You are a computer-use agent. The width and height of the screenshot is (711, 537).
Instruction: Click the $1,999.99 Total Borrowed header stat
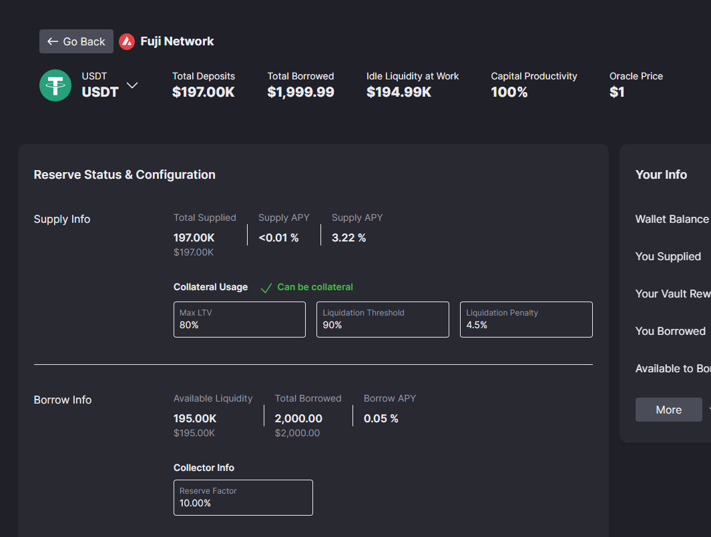coord(300,92)
